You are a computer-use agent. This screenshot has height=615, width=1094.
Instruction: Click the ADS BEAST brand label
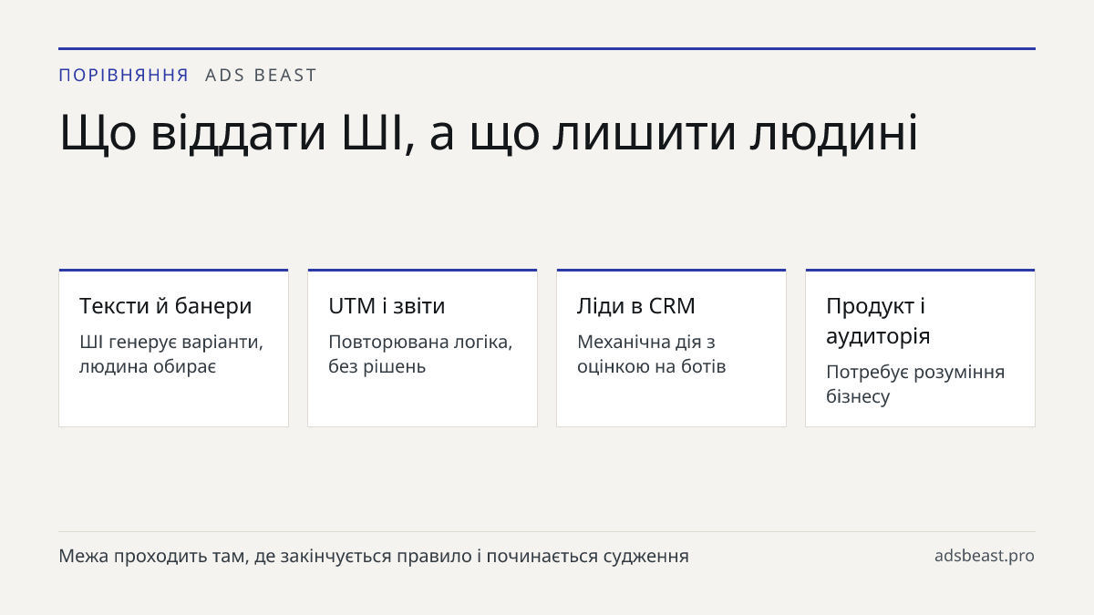pyautogui.click(x=261, y=76)
